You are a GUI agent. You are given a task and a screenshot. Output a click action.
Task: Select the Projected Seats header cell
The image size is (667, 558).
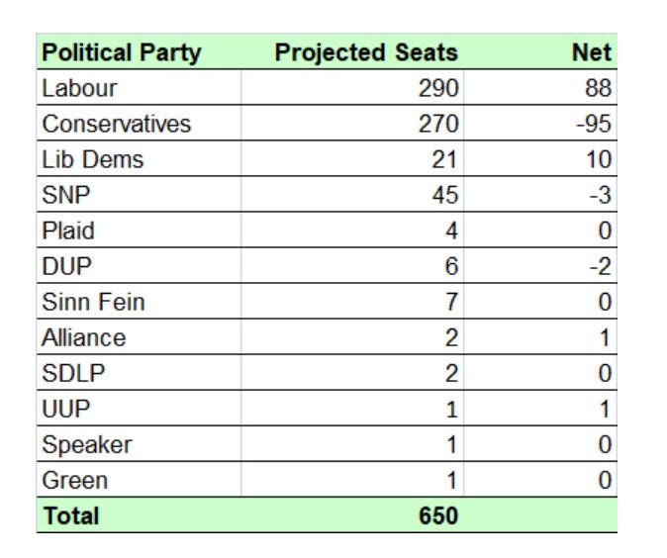352,51
